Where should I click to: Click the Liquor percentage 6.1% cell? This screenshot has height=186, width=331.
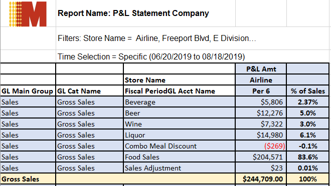tap(307, 135)
